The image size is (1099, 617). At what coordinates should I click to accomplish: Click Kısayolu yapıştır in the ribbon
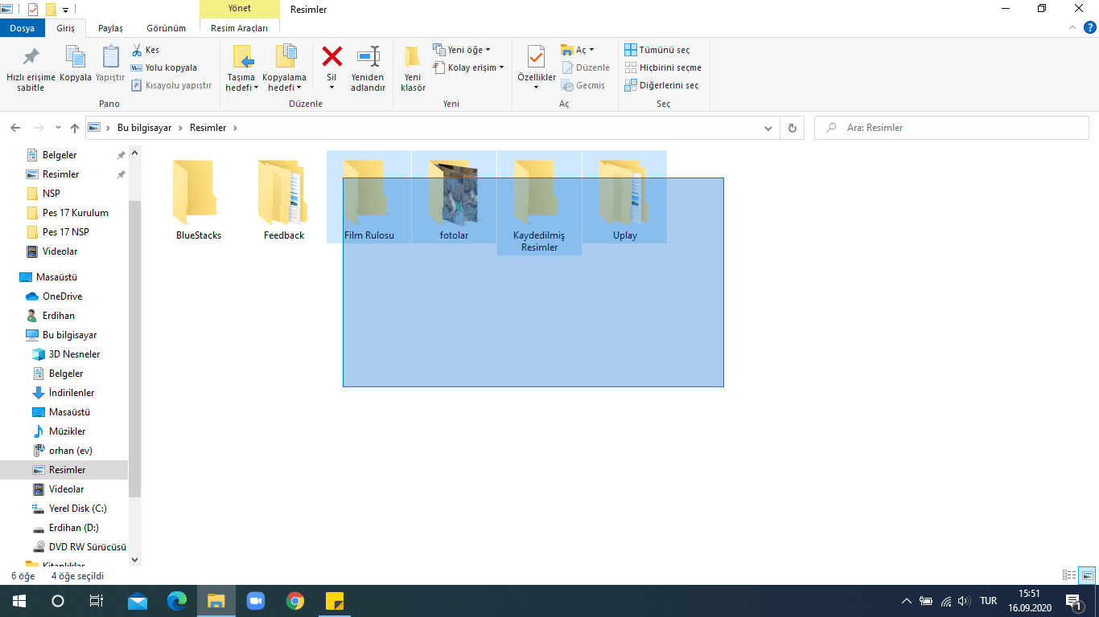(171, 85)
